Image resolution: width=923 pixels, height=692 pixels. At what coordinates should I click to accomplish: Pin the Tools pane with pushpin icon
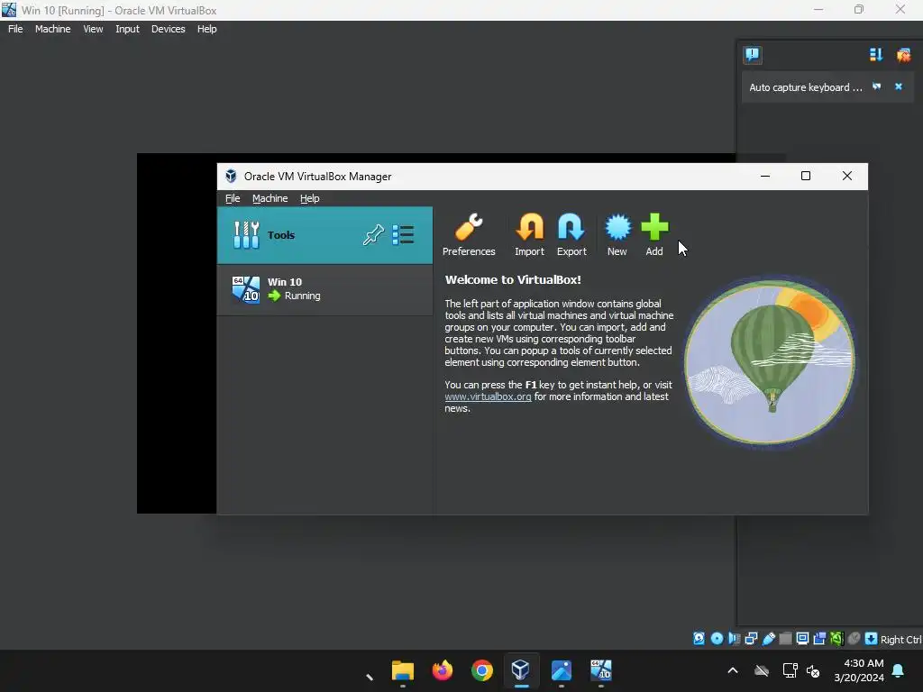[x=373, y=235]
